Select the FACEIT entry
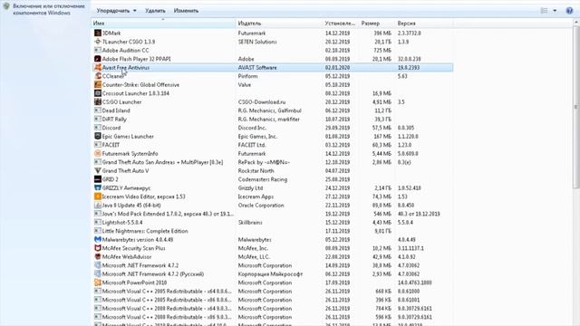The height and width of the screenshot is (326, 580). (x=272, y=145)
